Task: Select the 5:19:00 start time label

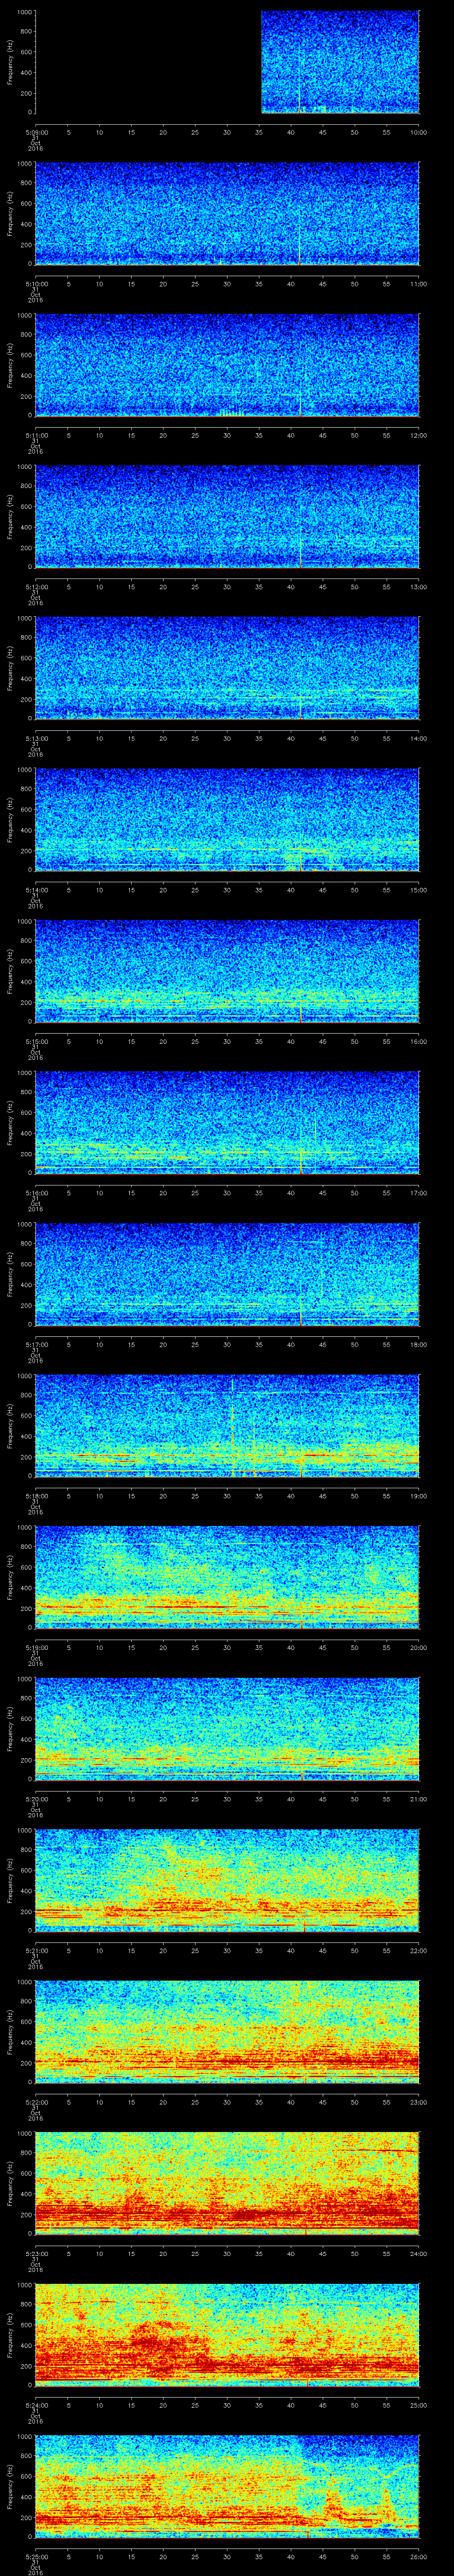Action: pyautogui.click(x=36, y=1647)
